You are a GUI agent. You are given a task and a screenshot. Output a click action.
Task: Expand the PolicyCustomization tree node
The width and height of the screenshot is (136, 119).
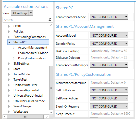[x=14, y=58]
